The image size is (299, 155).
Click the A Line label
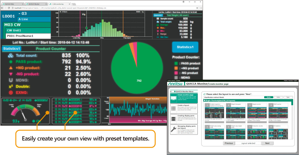tap(34, 19)
